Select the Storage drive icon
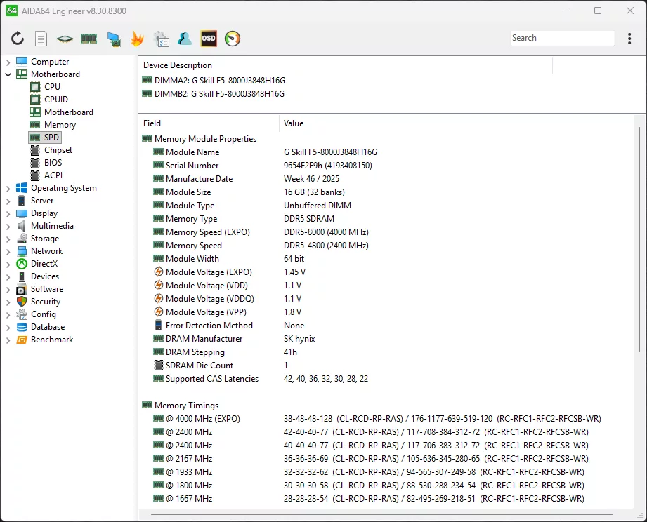This screenshot has width=647, height=522. pyautogui.click(x=22, y=239)
